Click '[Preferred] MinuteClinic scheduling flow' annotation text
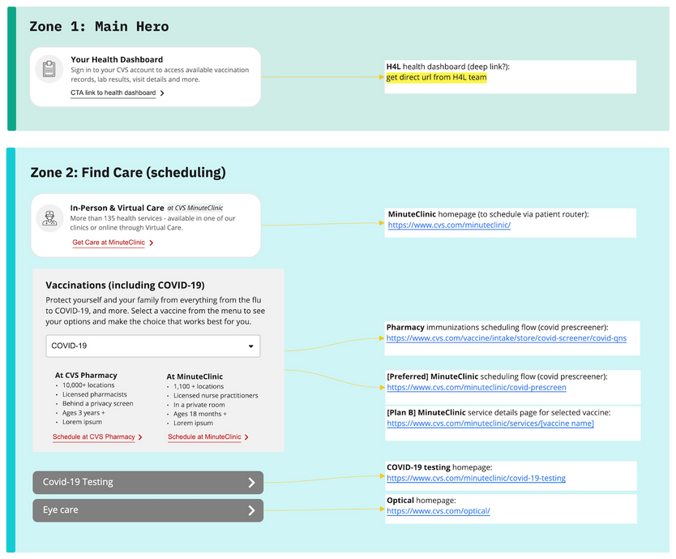The height and width of the screenshot is (559, 676). tap(497, 376)
